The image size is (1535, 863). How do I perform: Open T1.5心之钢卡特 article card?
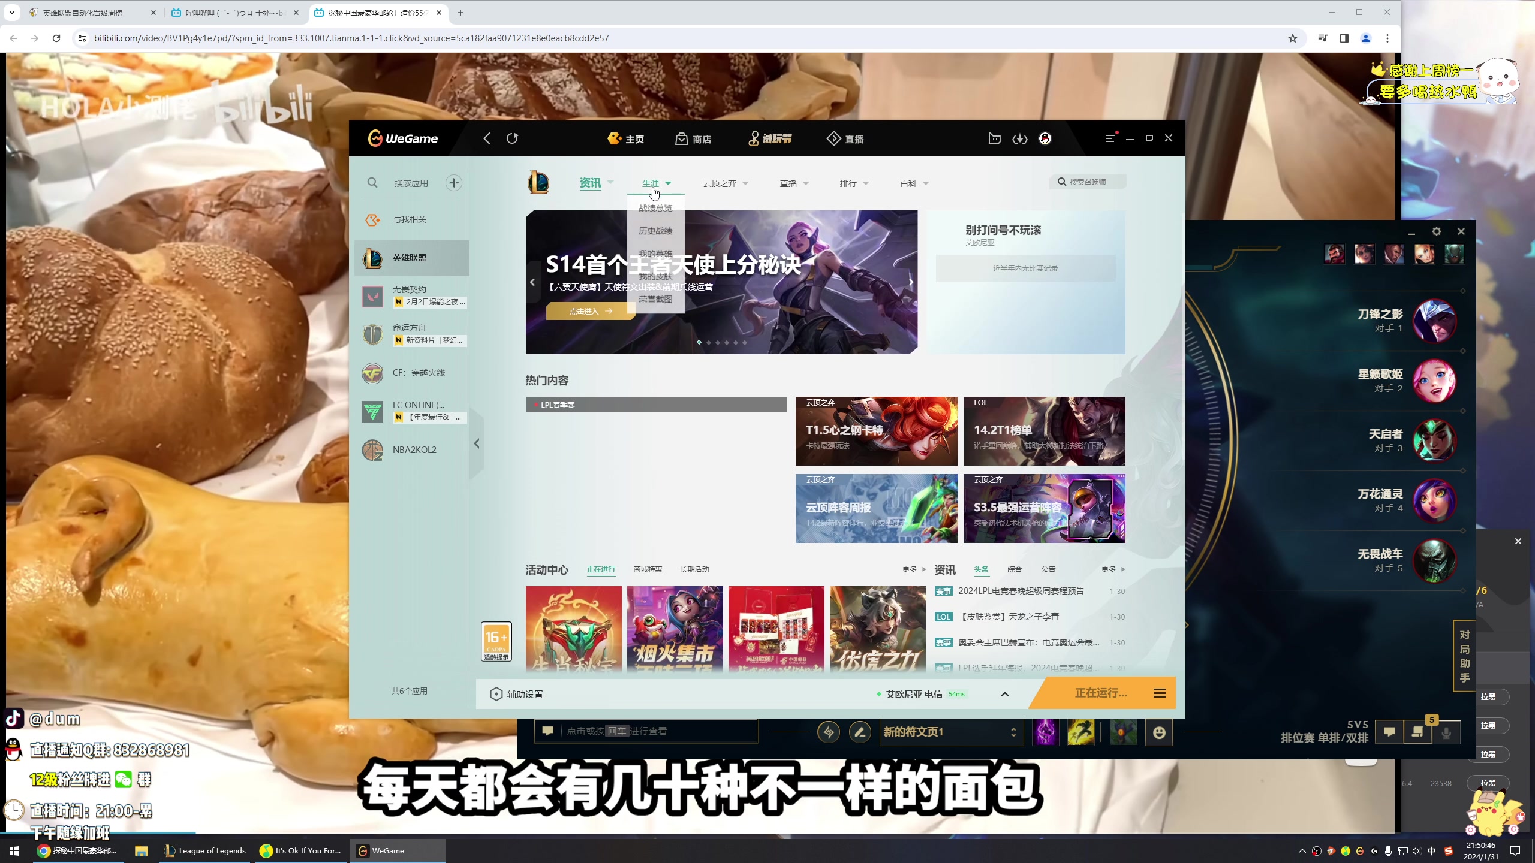(876, 431)
